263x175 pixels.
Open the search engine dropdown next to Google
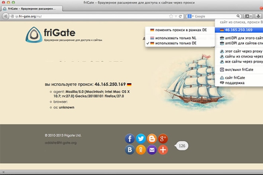pos(190,16)
